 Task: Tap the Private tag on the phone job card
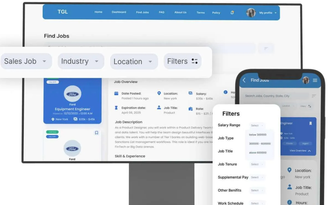pos(289,143)
